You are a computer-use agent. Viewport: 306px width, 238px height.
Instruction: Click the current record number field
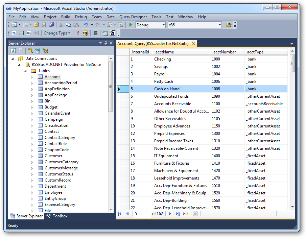[x=141, y=214]
